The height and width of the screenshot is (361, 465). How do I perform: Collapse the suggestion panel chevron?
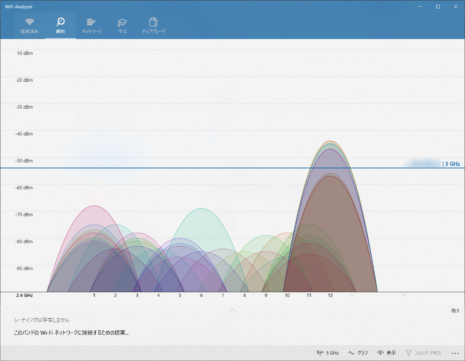click(233, 310)
